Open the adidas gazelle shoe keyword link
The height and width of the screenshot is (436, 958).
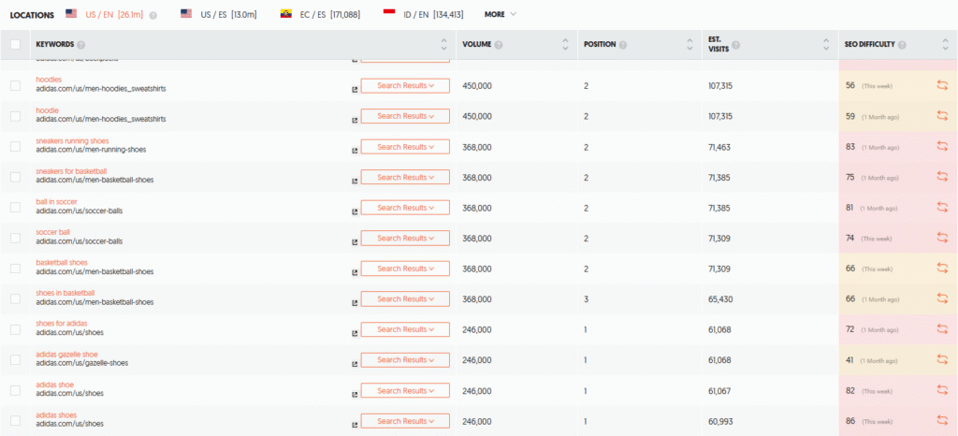coord(66,355)
